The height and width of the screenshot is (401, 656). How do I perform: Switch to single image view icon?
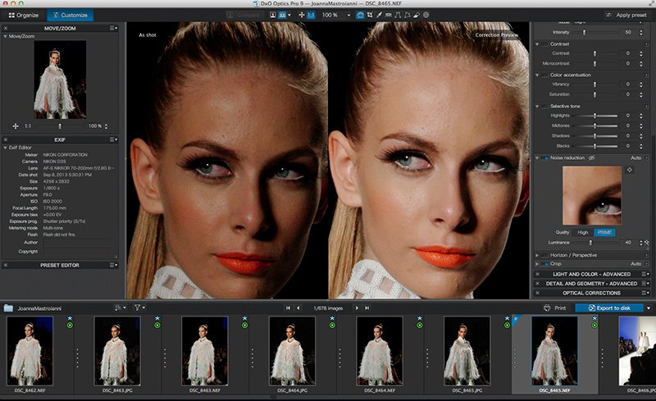(273, 15)
